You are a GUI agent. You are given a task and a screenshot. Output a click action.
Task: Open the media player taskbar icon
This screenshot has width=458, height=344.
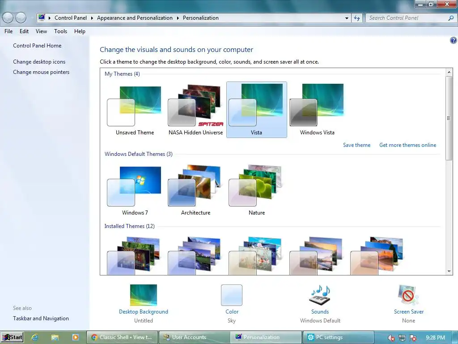[75, 337]
